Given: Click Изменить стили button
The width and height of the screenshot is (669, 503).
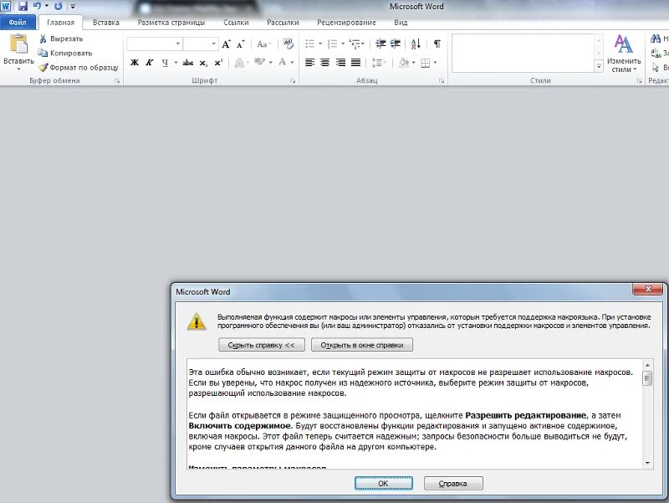Looking at the screenshot, I should coord(624,54).
